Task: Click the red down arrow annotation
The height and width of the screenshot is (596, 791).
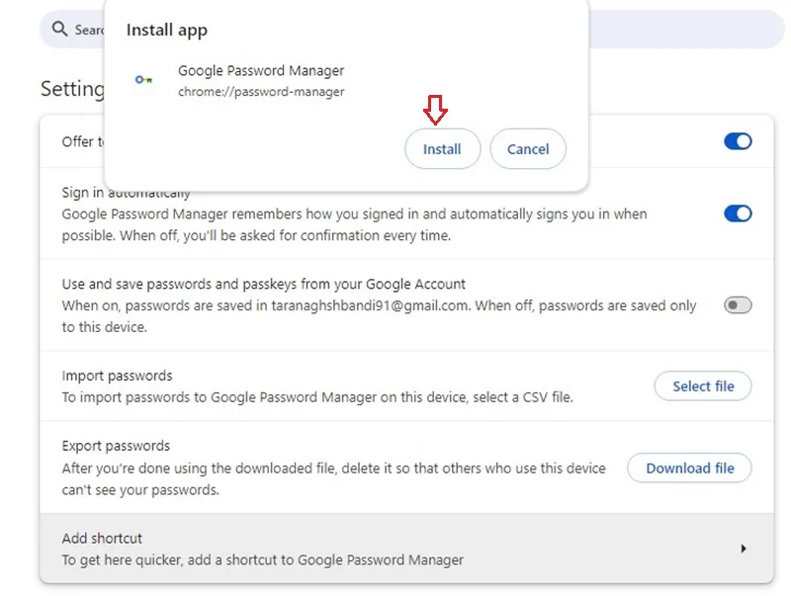Action: [x=435, y=110]
